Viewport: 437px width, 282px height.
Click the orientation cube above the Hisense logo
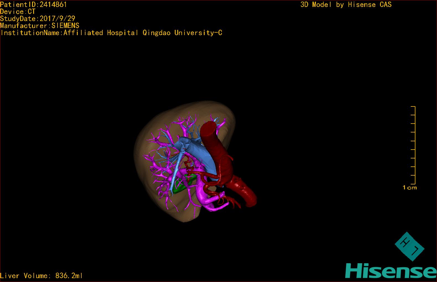click(410, 246)
